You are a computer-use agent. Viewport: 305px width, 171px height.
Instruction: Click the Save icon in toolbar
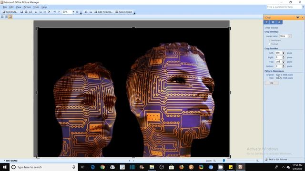point(21,12)
